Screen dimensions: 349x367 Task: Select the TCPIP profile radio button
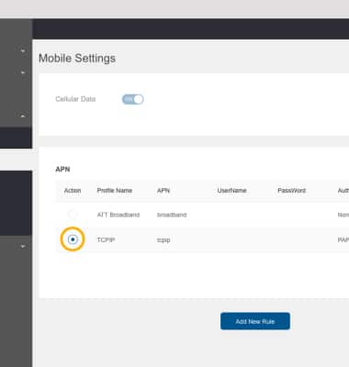[73, 239]
